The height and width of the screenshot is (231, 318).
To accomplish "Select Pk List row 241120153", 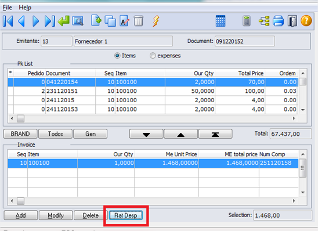I will tap(153, 109).
